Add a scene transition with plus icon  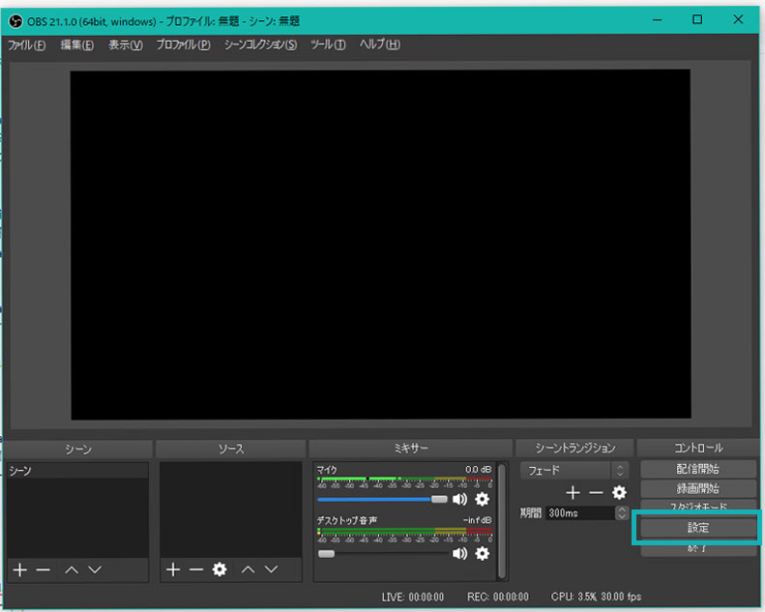(573, 492)
